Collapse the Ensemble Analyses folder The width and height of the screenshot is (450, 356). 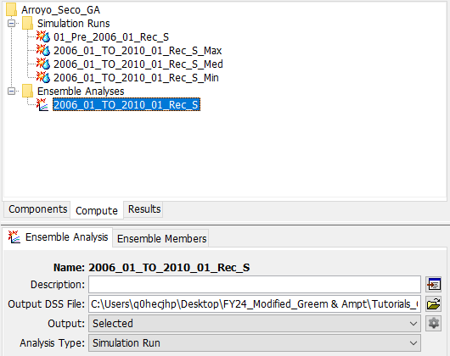click(x=12, y=91)
